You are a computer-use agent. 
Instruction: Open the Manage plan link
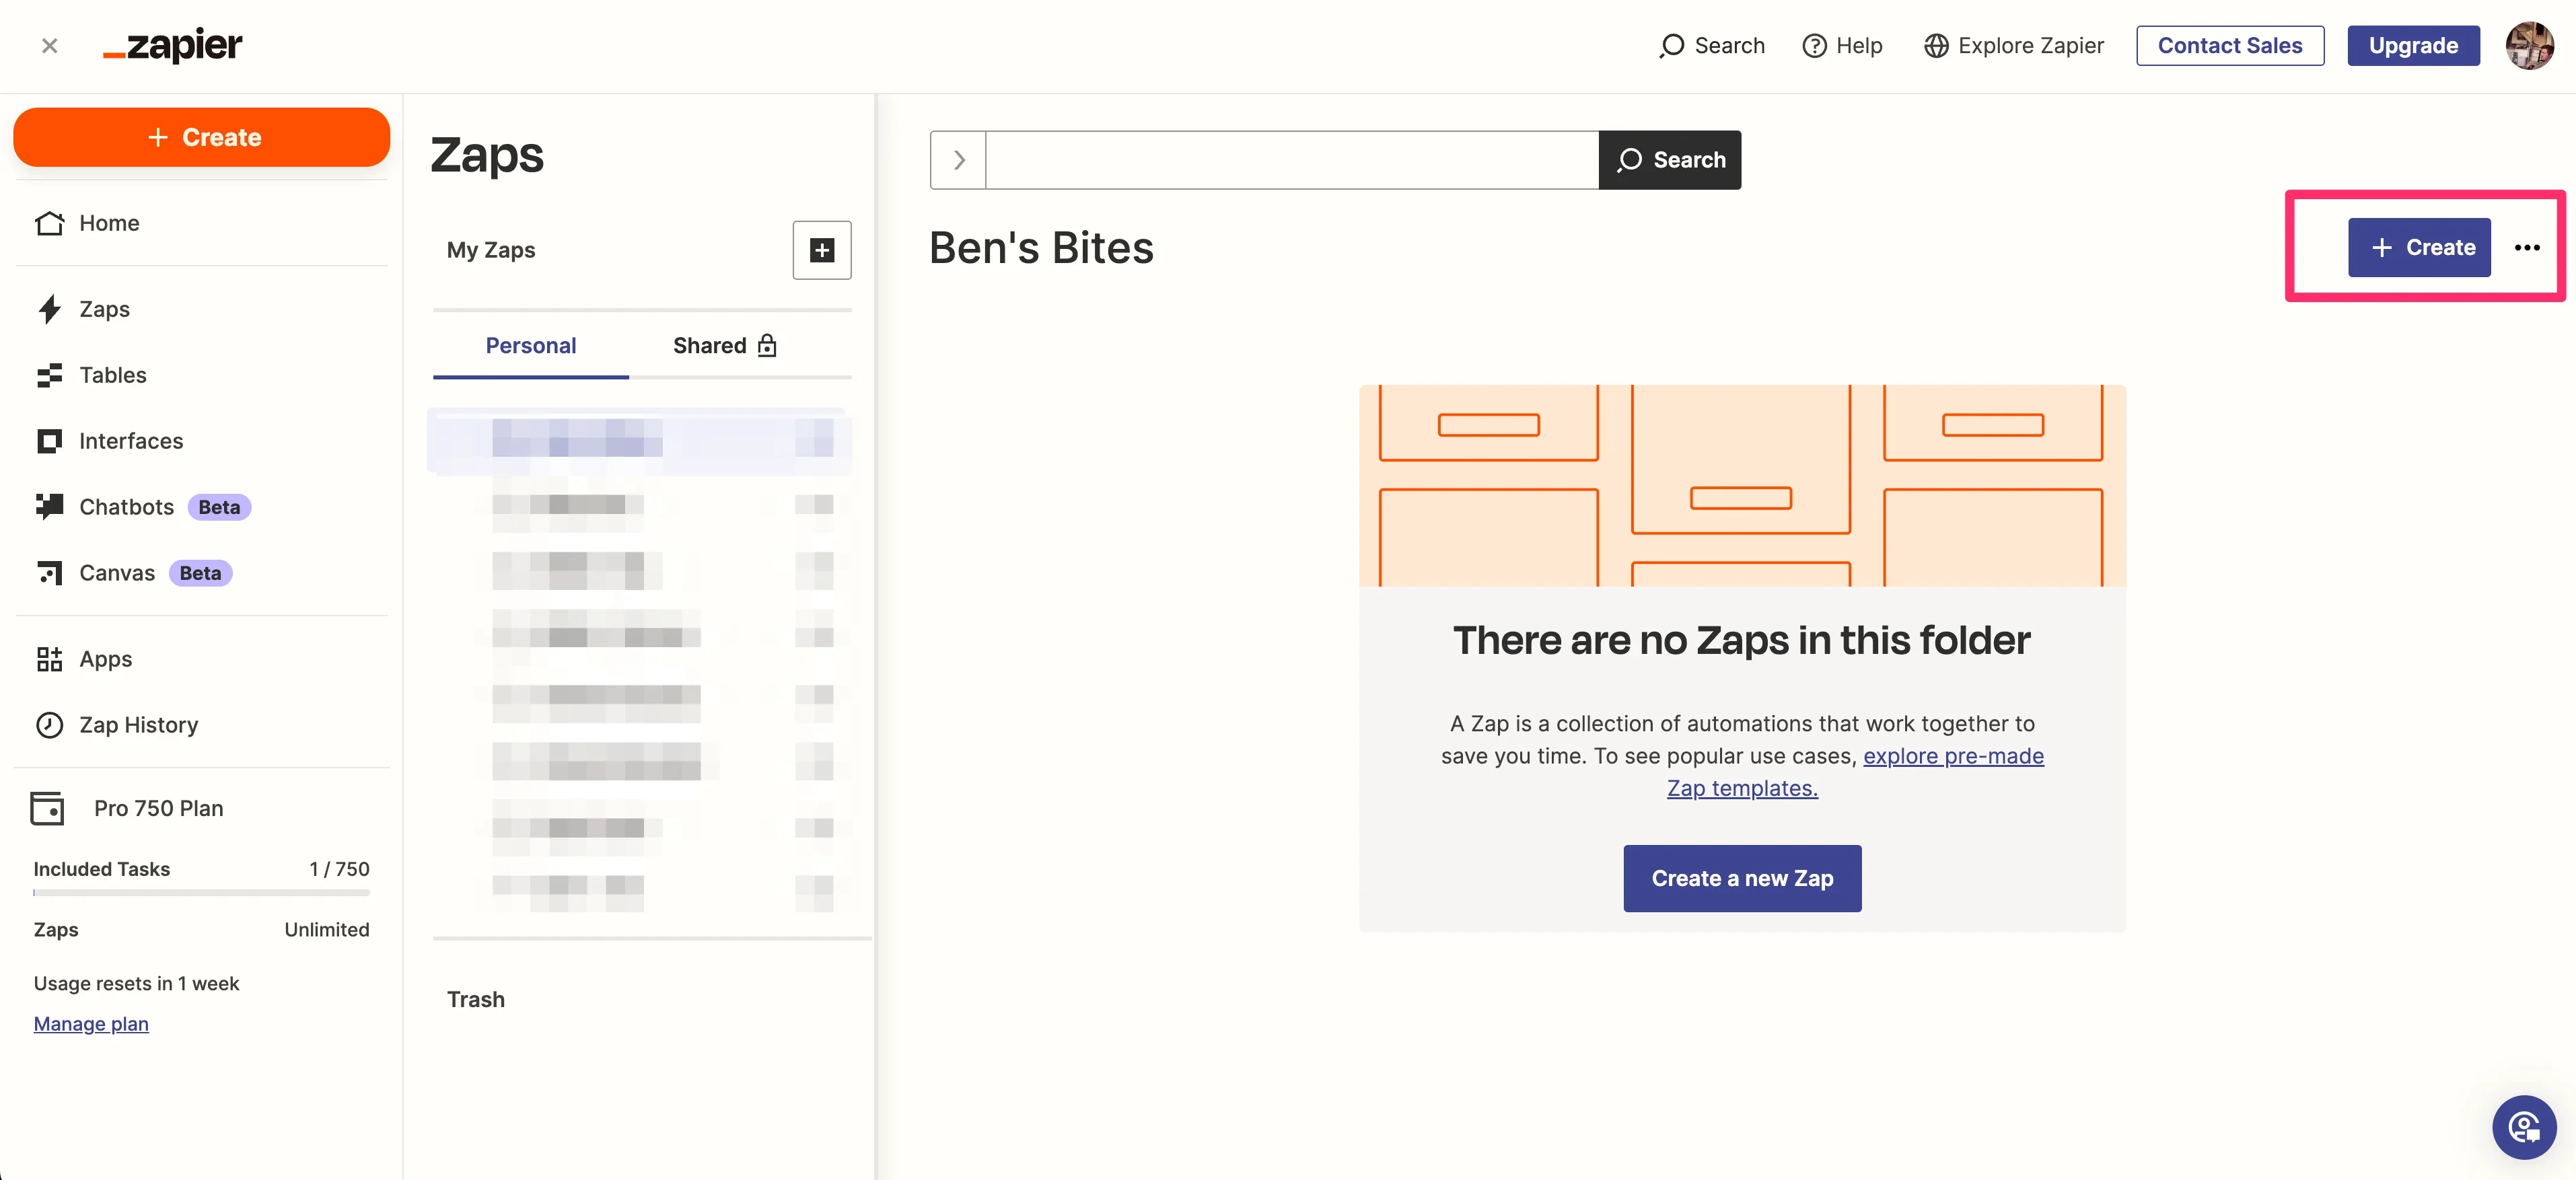pyautogui.click(x=91, y=1024)
